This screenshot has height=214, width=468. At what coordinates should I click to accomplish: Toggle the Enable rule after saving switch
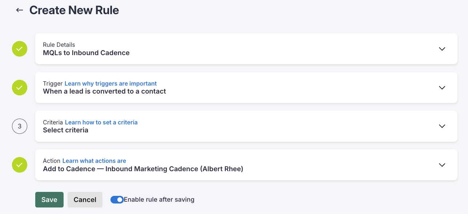click(x=117, y=199)
